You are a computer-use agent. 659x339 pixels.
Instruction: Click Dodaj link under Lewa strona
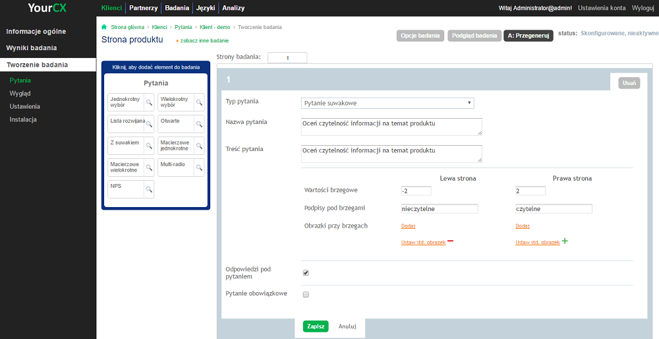pyautogui.click(x=408, y=226)
